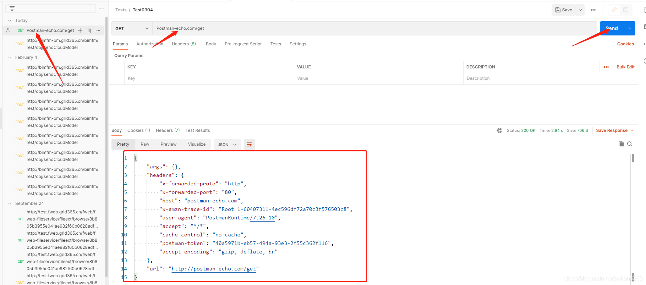Click the Tests breadcrumb link
Viewport: 646px width, 285px height.
pos(121,10)
